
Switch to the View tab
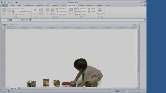click(63, 5)
